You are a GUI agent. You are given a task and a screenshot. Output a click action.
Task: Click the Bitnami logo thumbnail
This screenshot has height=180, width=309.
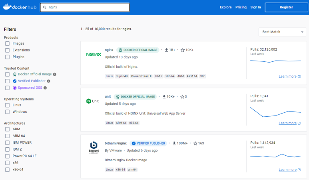(94, 147)
